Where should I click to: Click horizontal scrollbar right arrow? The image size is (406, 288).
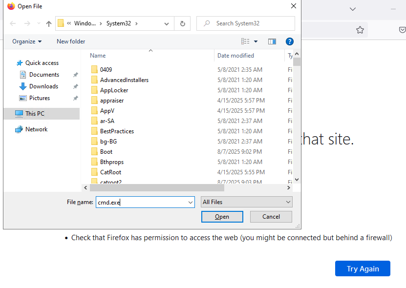pos(288,188)
